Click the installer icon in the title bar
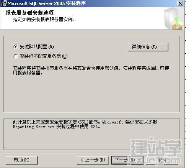 coord(3,3)
